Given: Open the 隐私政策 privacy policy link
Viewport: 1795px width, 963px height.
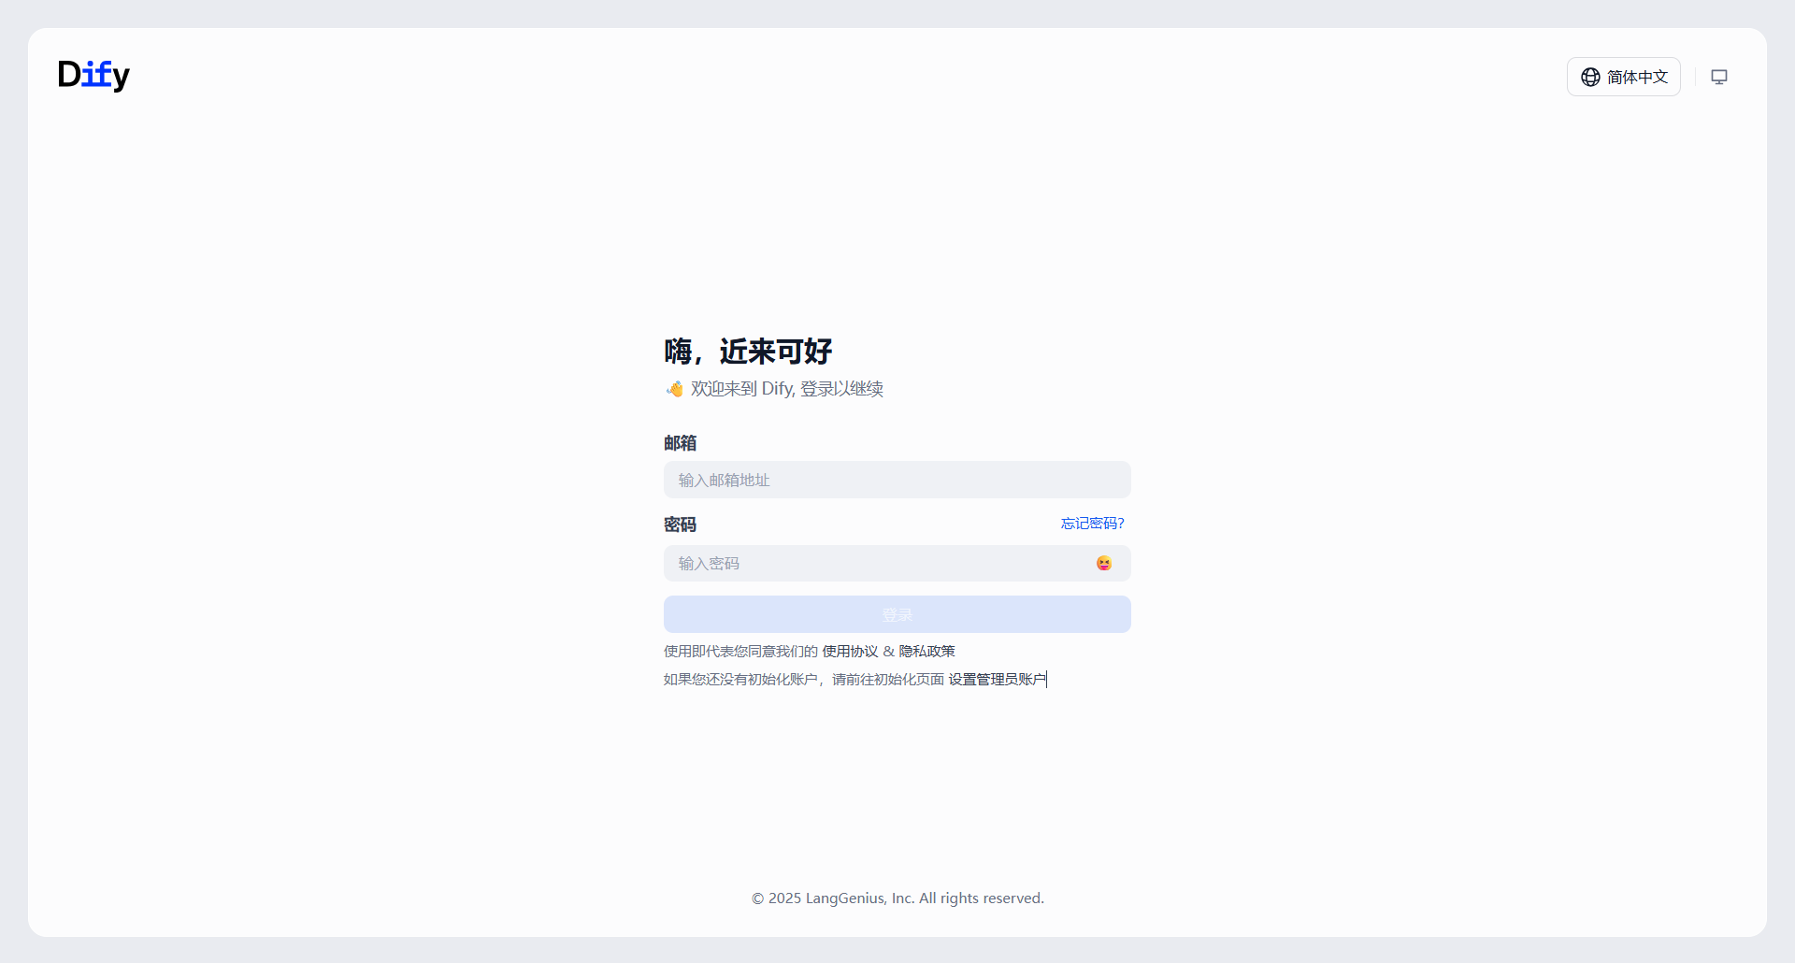Looking at the screenshot, I should coord(926,652).
